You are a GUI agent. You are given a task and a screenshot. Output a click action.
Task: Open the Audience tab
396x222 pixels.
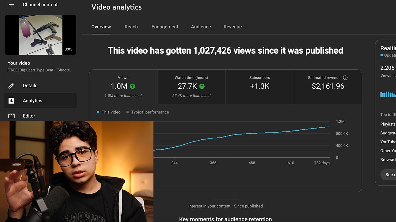tap(201, 27)
